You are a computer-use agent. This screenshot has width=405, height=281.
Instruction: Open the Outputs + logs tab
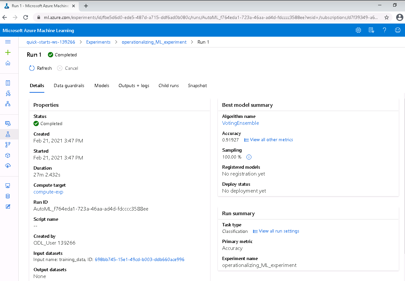point(134,85)
